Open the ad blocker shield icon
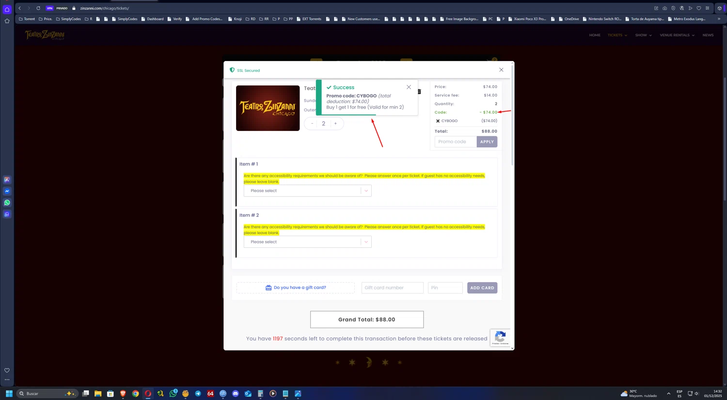Viewport: 727px width, 400px height. coord(673,8)
